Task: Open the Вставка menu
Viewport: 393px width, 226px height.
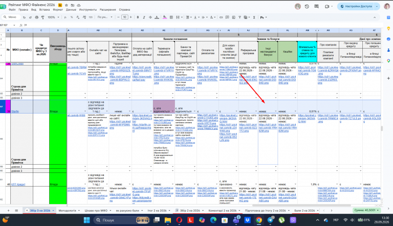Action: pos(45,10)
